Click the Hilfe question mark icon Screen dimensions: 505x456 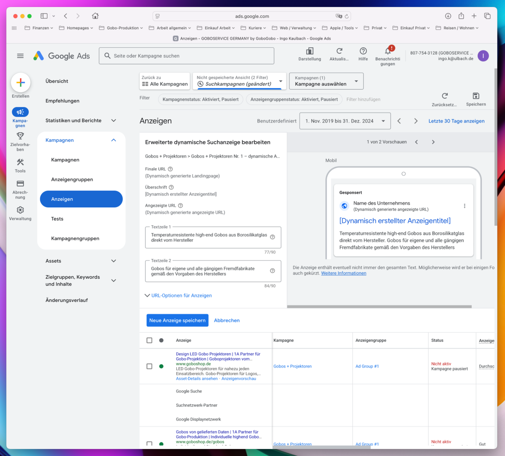(363, 51)
